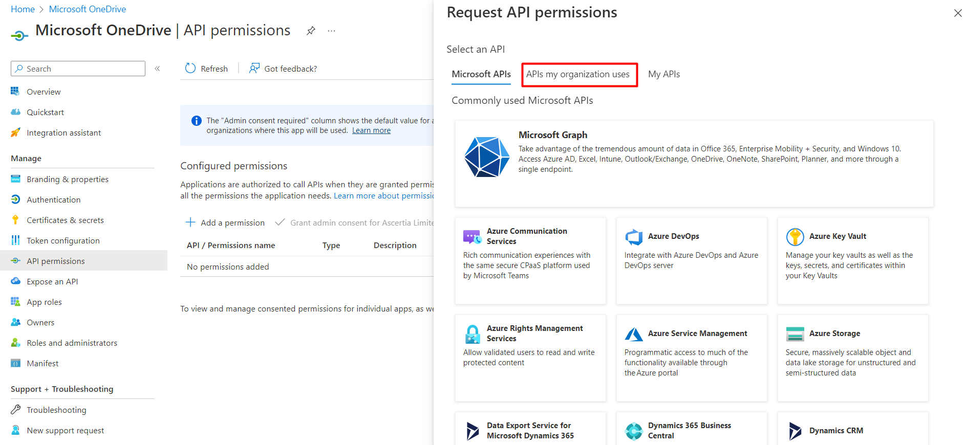Click the Owners people icon
966x445 pixels.
tap(15, 322)
